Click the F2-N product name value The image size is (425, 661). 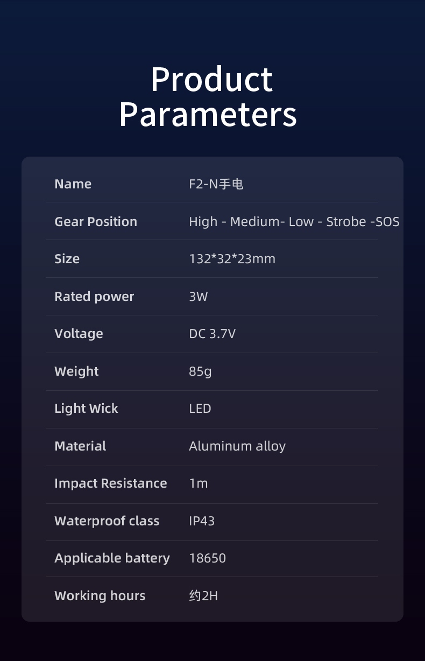point(216,184)
